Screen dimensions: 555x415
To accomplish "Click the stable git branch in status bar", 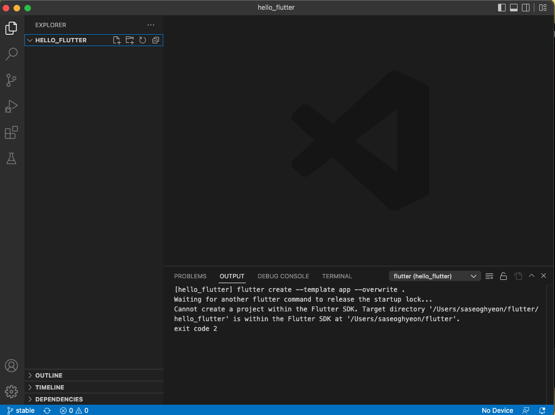I will point(21,411).
